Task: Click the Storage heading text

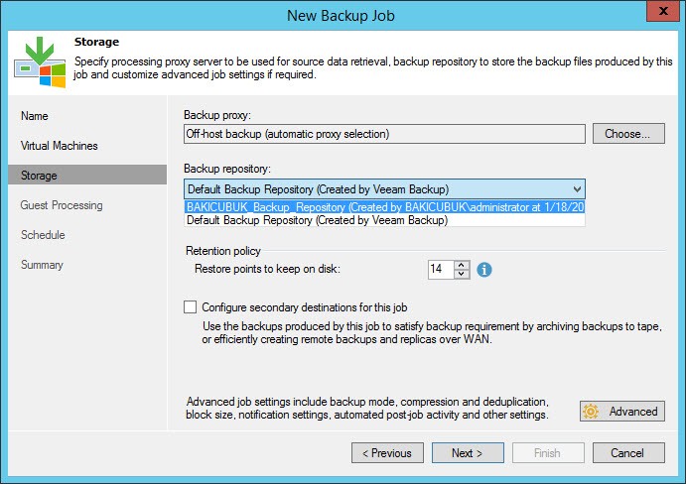Action: tap(96, 42)
